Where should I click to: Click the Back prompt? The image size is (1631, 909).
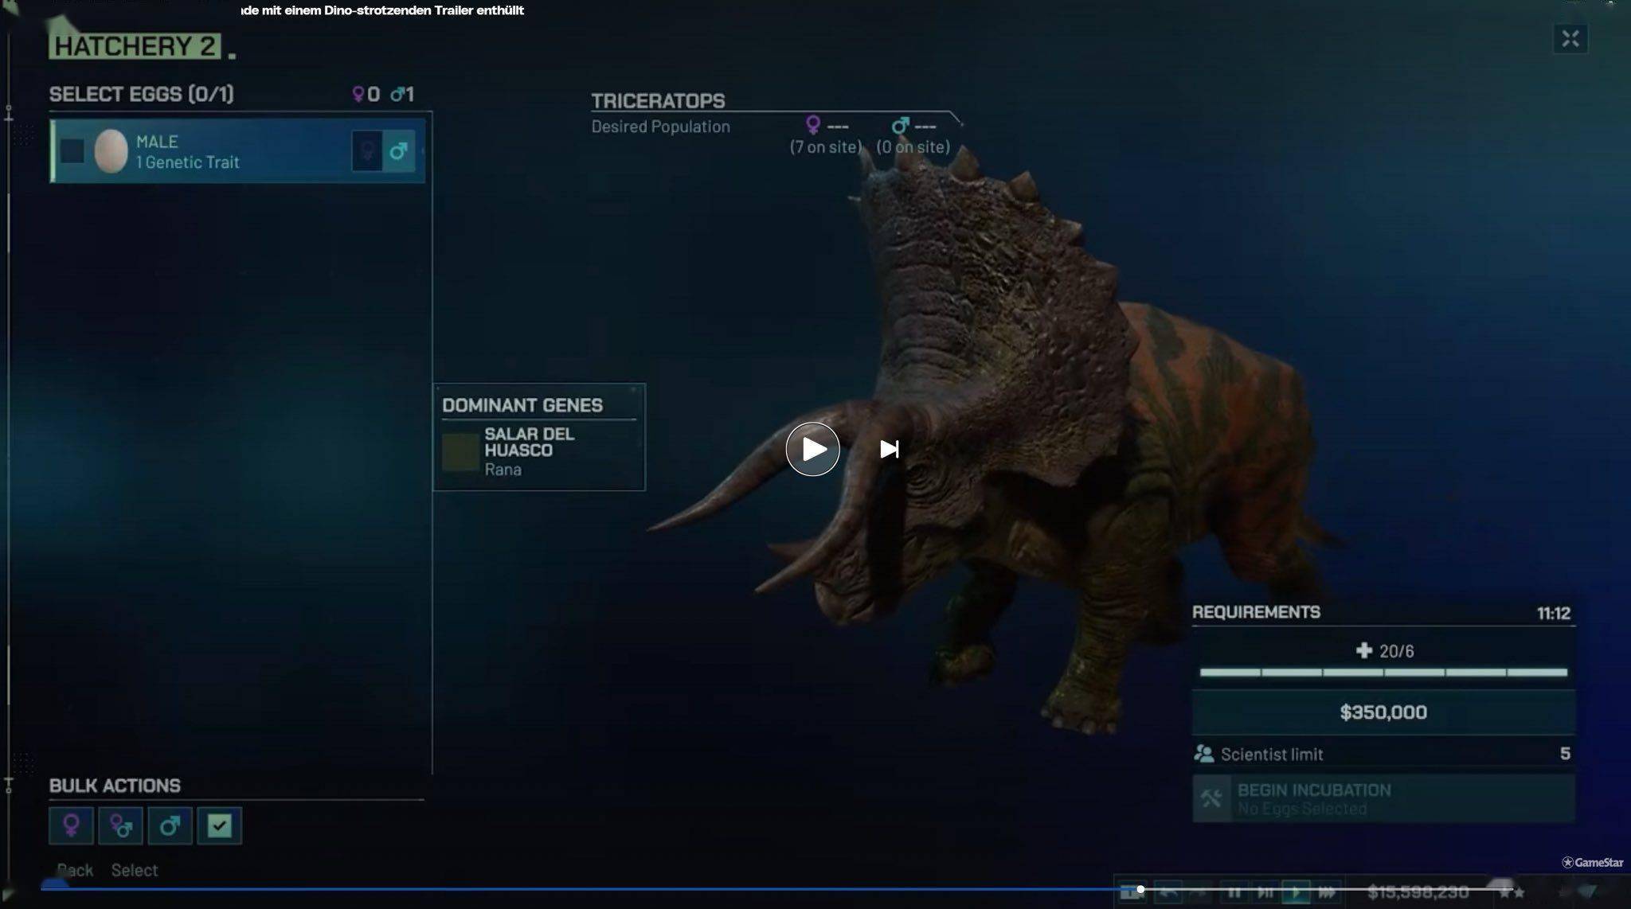click(x=75, y=870)
